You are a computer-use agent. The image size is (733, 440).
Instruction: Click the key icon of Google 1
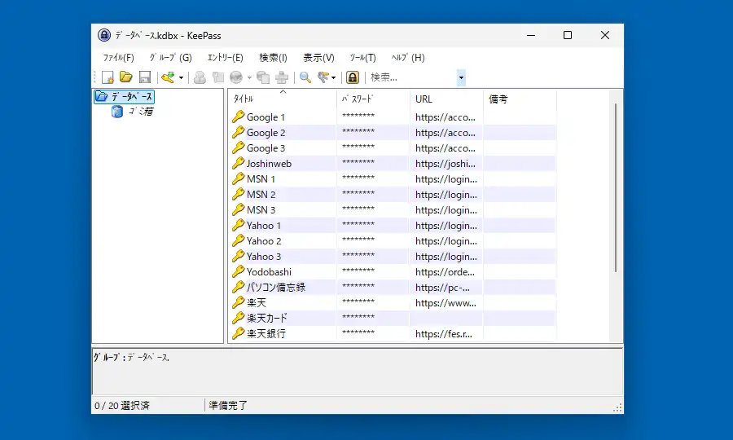(x=239, y=117)
